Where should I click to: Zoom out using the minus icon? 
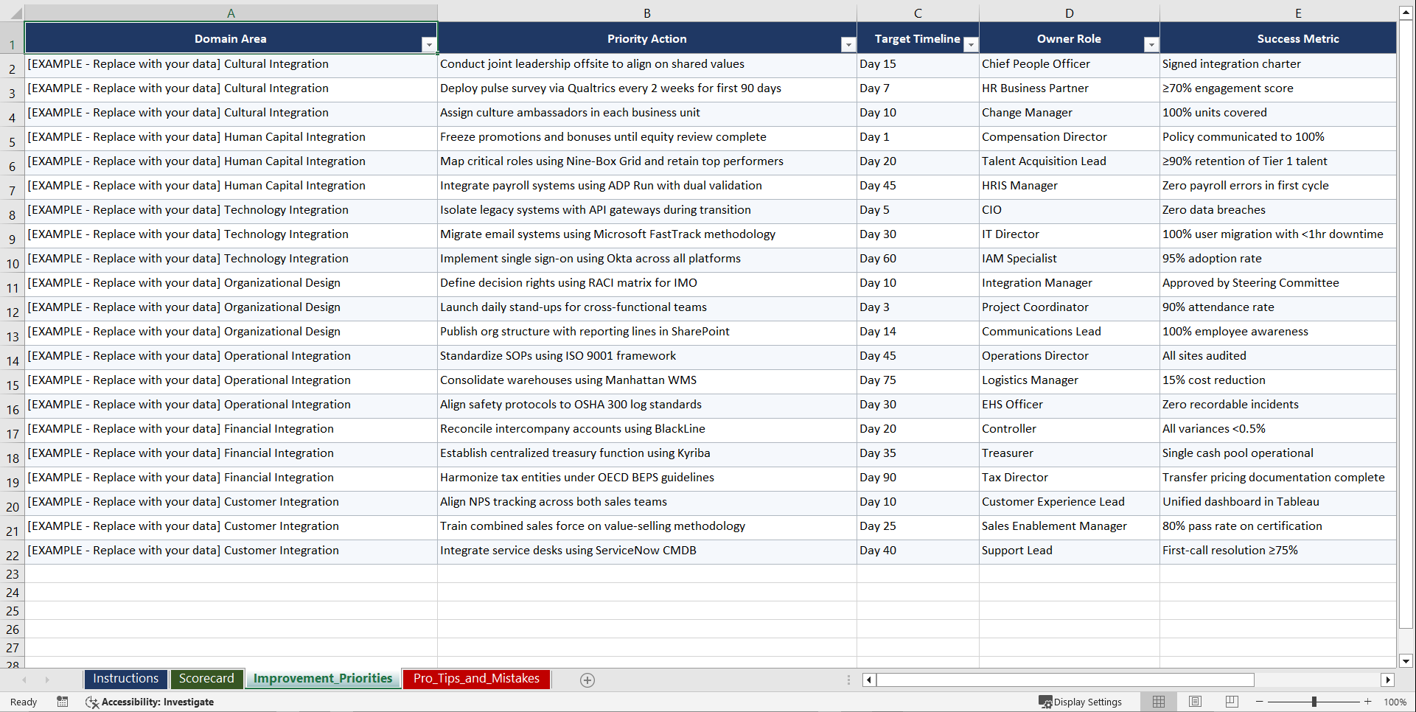1259,702
